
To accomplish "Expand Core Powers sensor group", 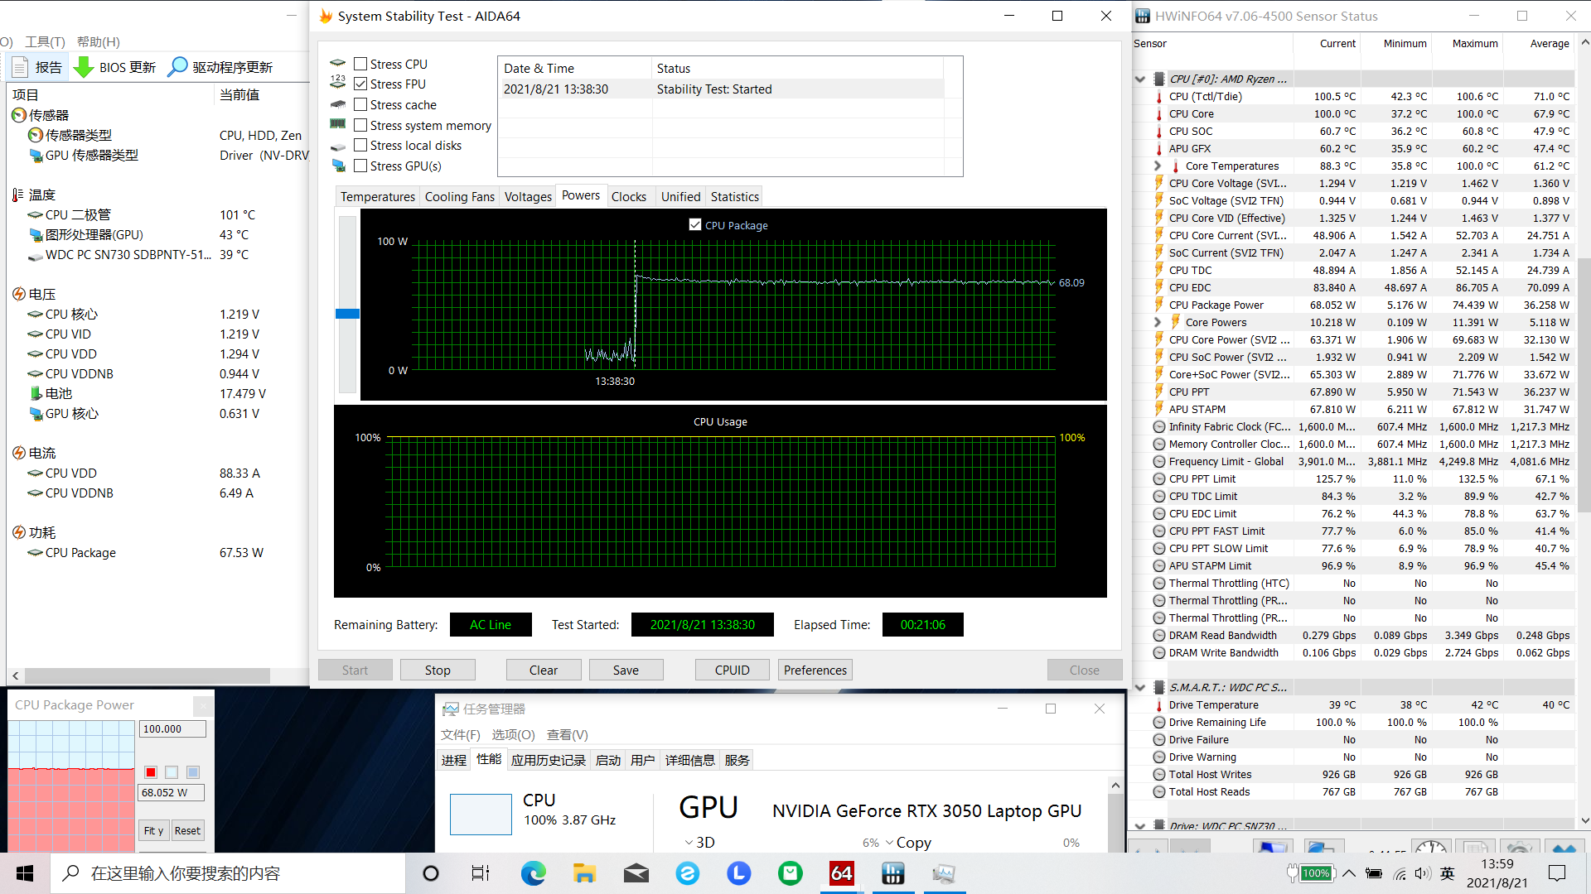I will [1157, 322].
